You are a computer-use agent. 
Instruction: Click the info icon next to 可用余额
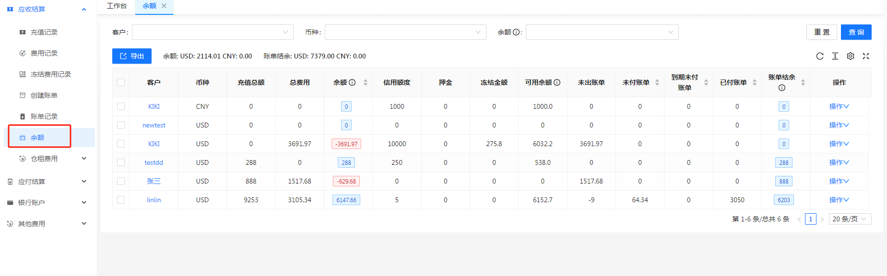(x=557, y=82)
